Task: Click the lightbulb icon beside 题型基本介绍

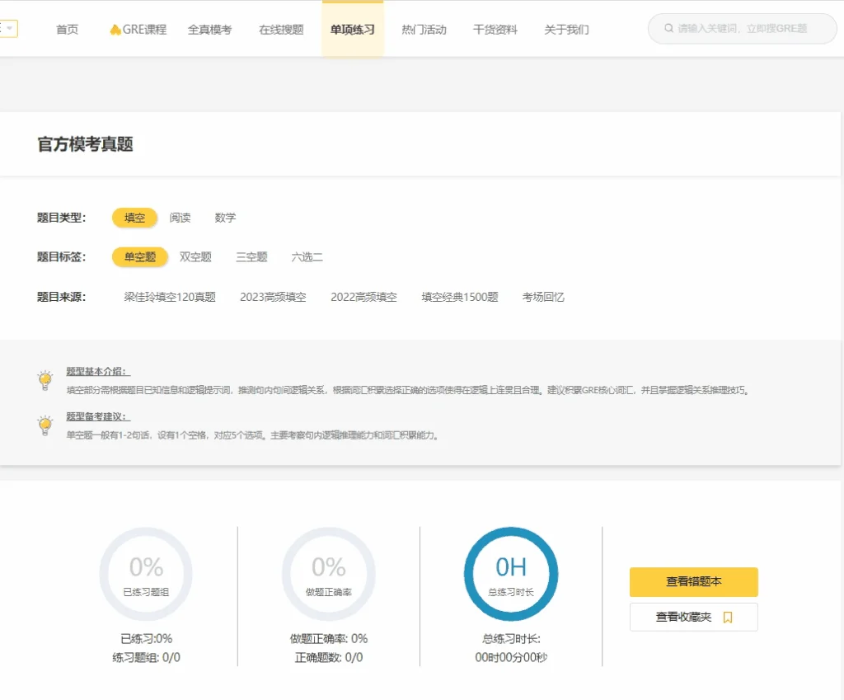Action: point(45,380)
